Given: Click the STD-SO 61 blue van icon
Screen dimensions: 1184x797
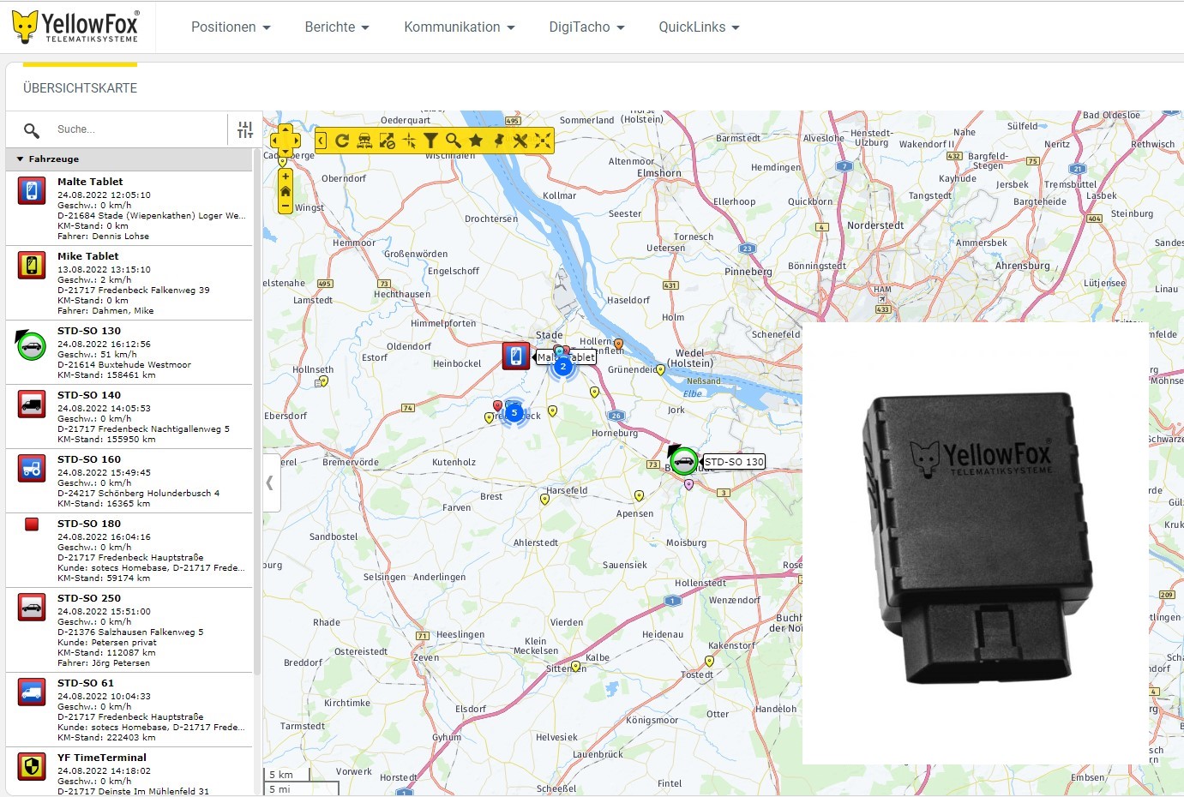Looking at the screenshot, I should coord(32,692).
